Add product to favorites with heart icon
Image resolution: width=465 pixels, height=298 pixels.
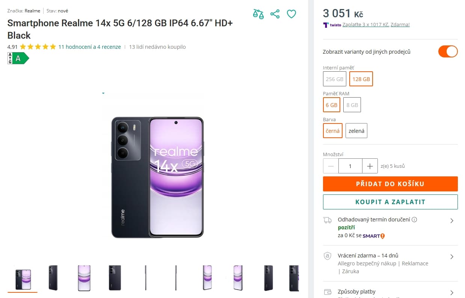[x=291, y=14]
